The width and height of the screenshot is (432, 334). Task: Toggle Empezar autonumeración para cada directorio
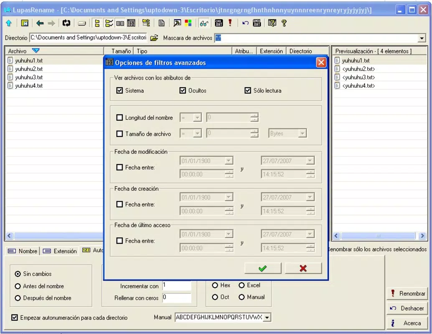click(14, 317)
